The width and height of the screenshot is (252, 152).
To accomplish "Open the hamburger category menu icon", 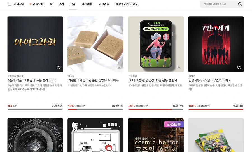I will point(10,4).
